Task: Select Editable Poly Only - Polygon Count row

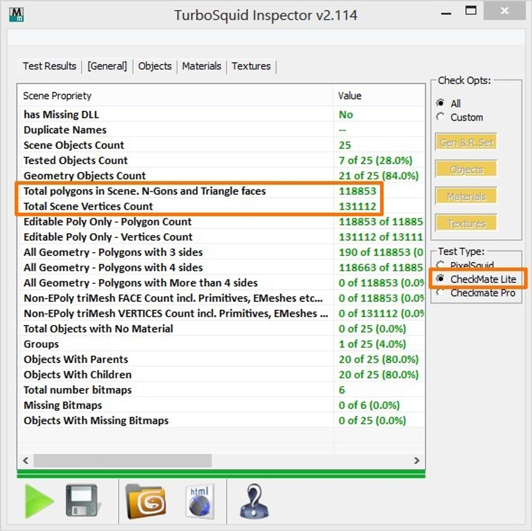Action: [221, 222]
